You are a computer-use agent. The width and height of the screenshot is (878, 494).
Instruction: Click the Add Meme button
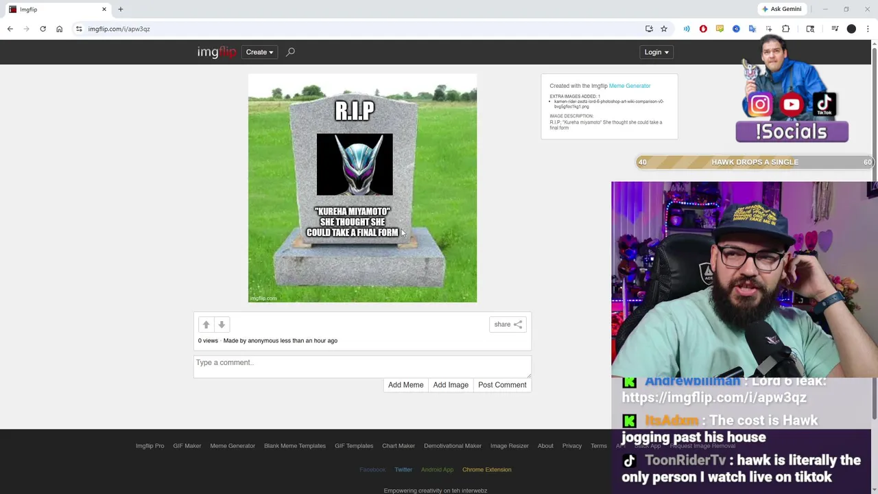(x=405, y=385)
